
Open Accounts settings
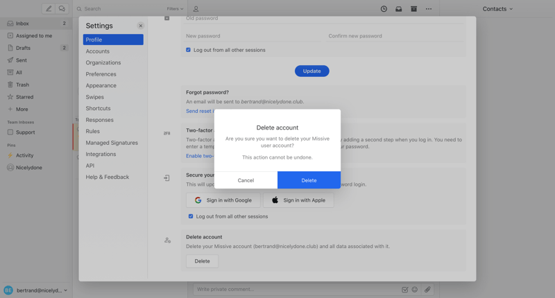coord(113,51)
